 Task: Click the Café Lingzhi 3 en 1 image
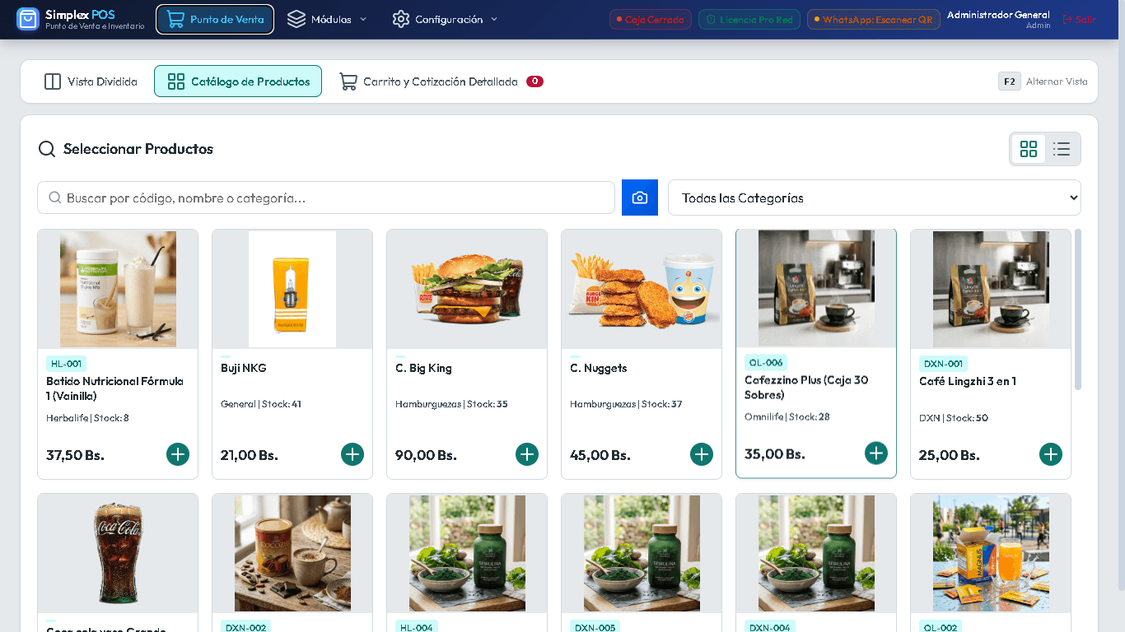click(x=991, y=289)
